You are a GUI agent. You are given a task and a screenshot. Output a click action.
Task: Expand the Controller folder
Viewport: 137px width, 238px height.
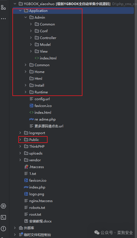coord(31,38)
